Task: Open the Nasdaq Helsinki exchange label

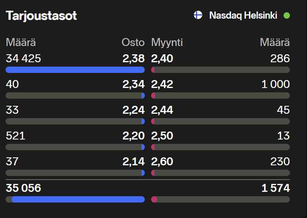Action: pos(243,15)
